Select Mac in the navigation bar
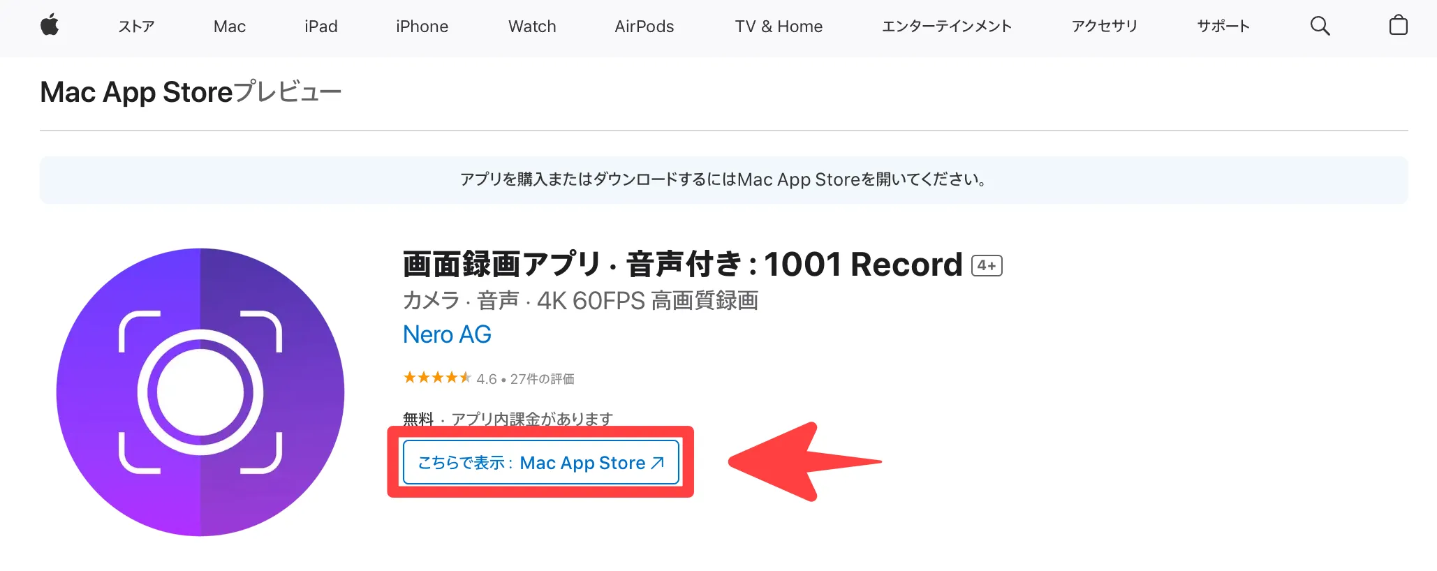 pos(230,27)
